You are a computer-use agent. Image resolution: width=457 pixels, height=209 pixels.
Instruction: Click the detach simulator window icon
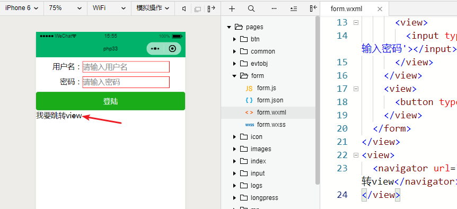coord(198,9)
